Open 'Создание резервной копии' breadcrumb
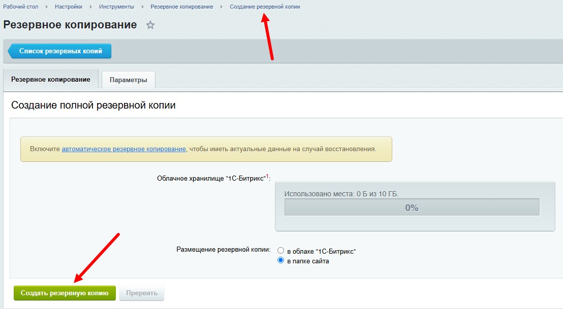Screen dimensions: 563x309 click(265, 7)
